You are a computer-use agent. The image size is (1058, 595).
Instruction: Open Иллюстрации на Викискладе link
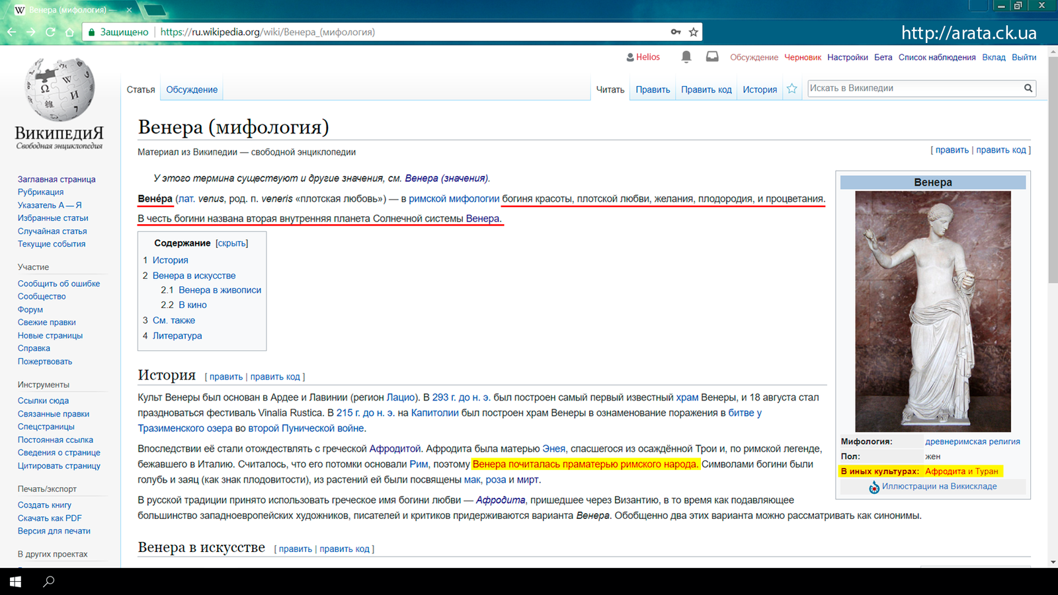point(939,487)
